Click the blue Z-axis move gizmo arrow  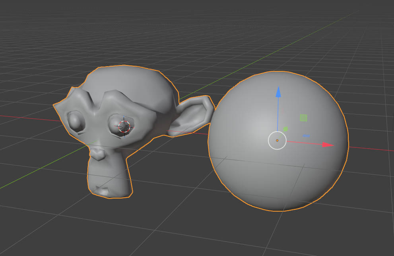coord(278,92)
